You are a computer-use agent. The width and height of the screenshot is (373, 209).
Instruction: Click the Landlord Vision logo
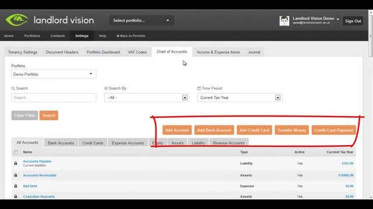coord(50,20)
